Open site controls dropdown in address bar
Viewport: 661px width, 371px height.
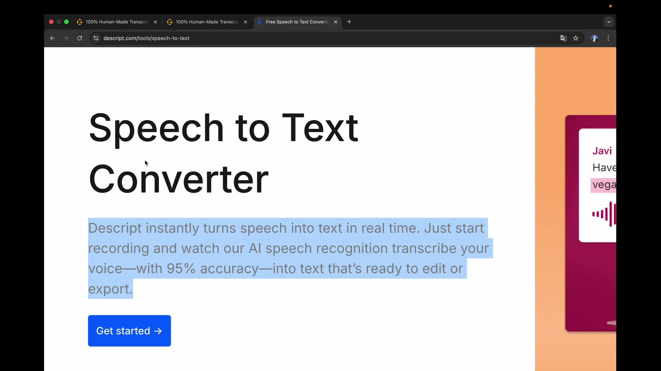[x=96, y=38]
